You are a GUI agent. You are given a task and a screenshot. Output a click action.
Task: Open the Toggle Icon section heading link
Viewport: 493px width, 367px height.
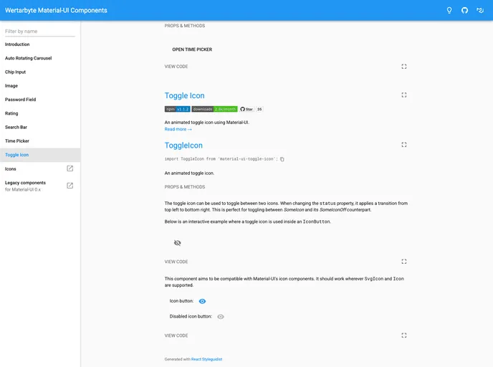pos(185,95)
